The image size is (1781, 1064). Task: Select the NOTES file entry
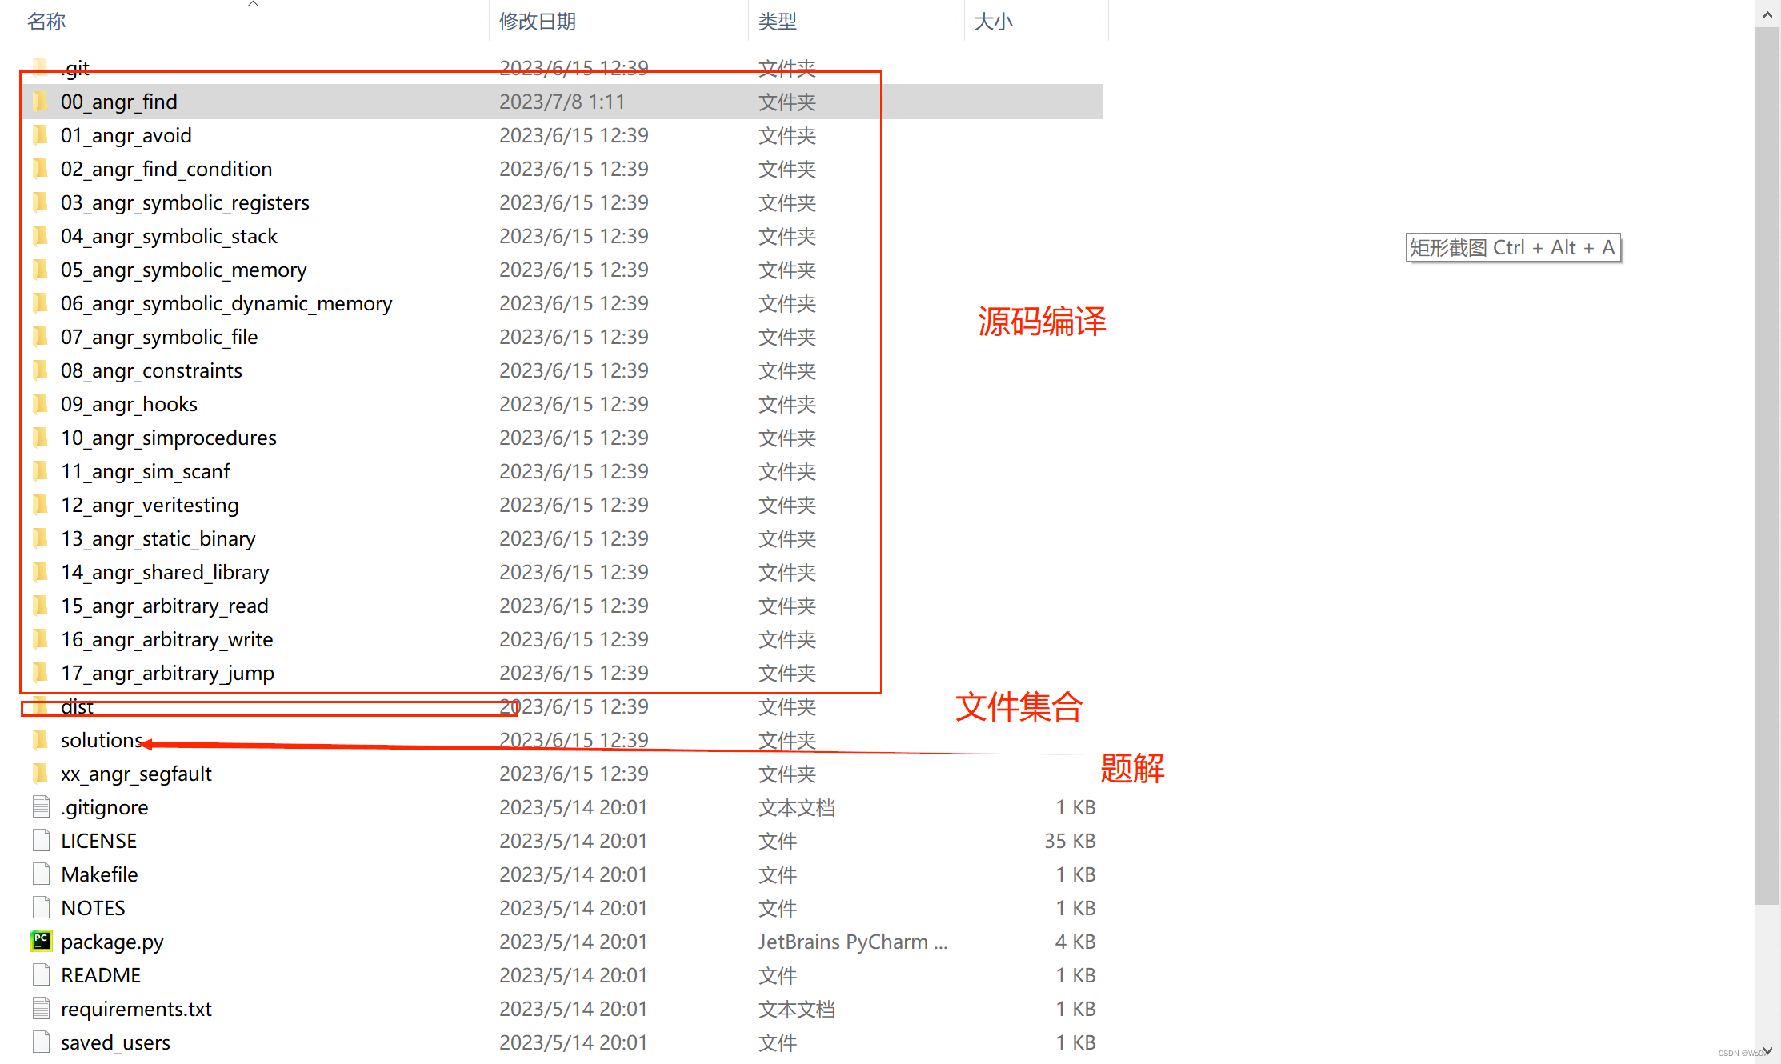point(93,908)
